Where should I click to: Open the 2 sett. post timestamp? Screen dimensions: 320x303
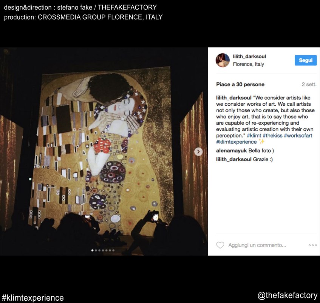(x=309, y=85)
